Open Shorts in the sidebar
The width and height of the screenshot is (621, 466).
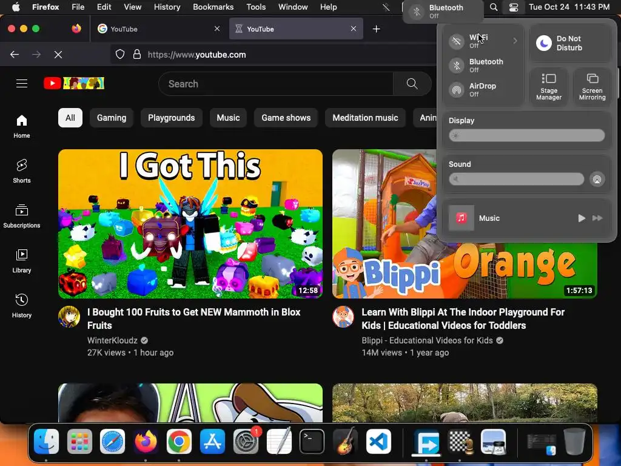(x=22, y=171)
